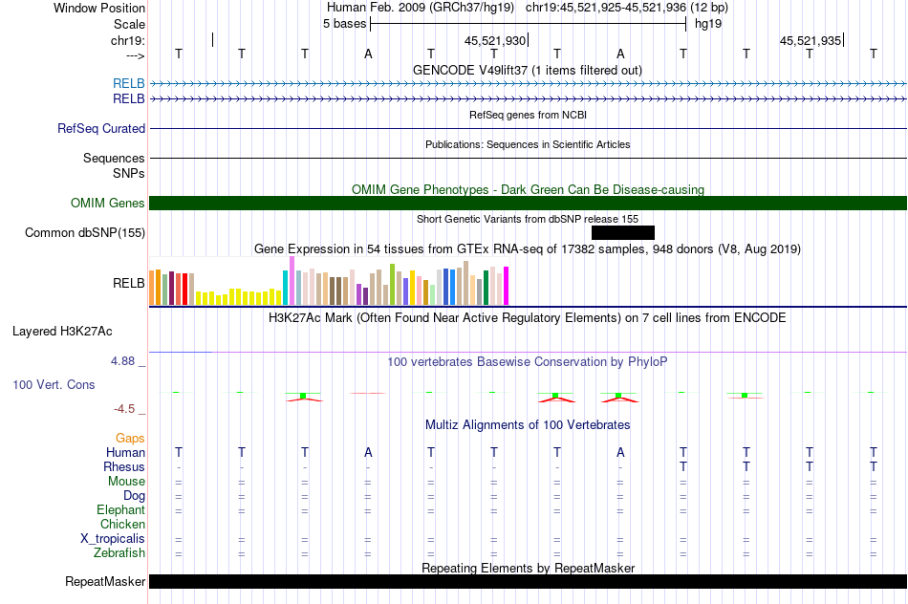The width and height of the screenshot is (908, 604).
Task: Click Short Genetic Variants from dbSNP title
Action: [x=528, y=219]
